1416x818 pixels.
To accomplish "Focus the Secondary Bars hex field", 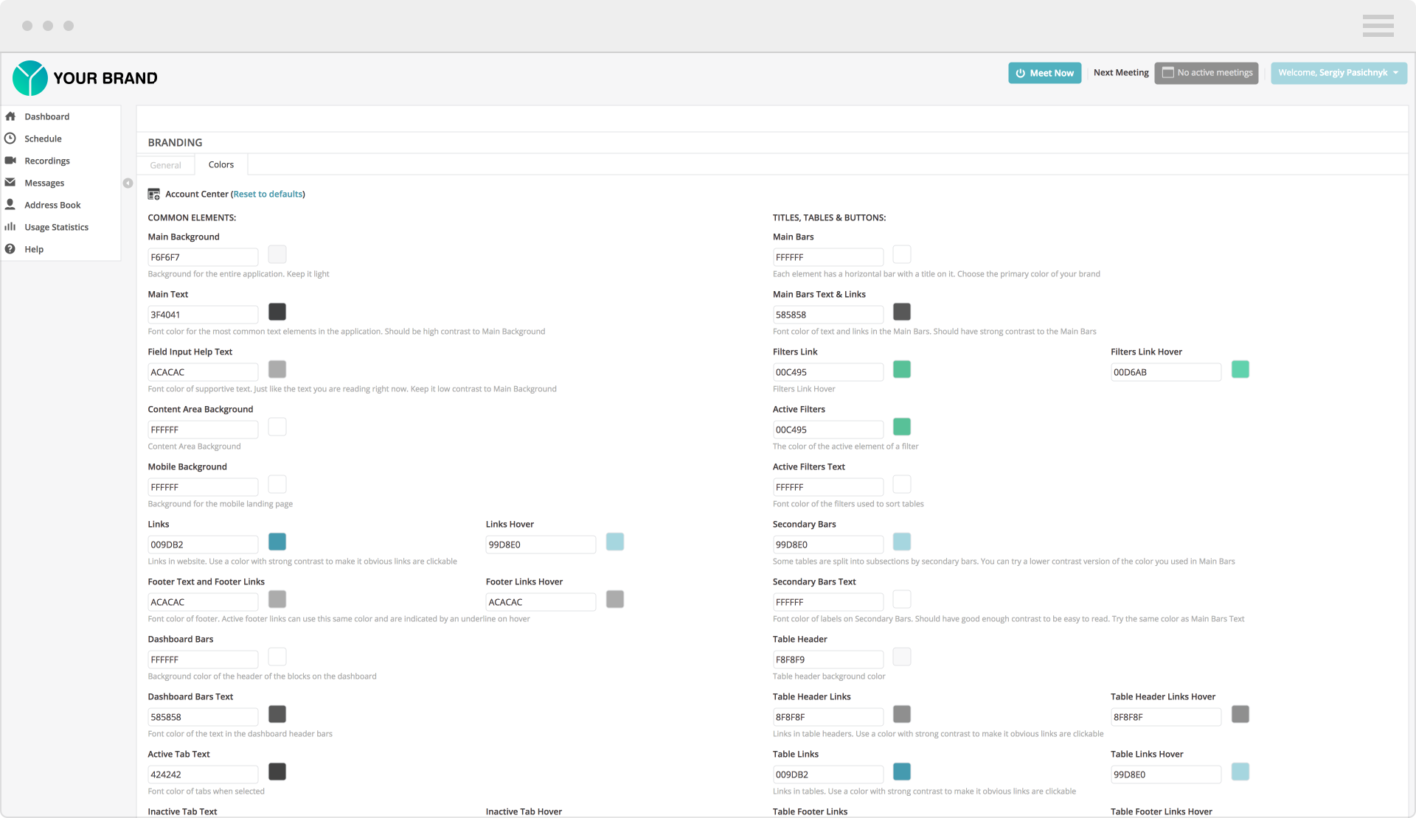I will [828, 545].
